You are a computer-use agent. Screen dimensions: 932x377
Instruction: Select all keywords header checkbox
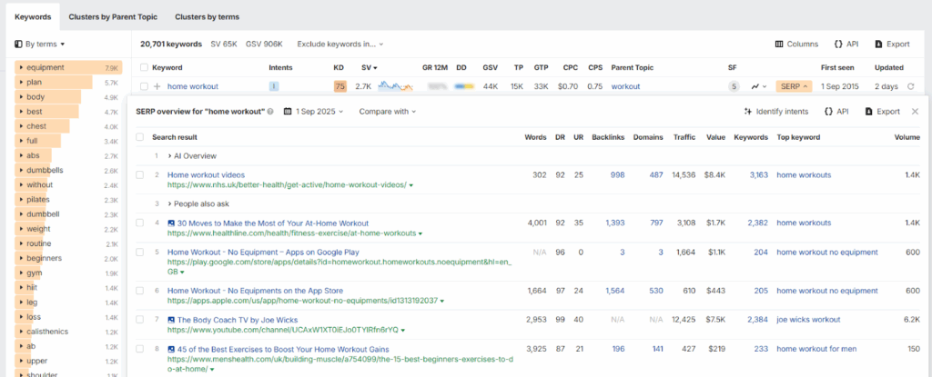click(x=144, y=68)
